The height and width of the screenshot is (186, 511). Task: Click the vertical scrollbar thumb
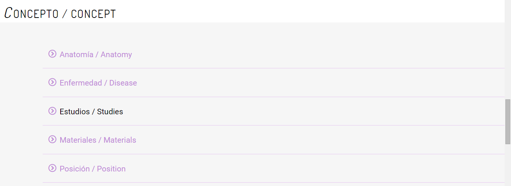[508, 121]
